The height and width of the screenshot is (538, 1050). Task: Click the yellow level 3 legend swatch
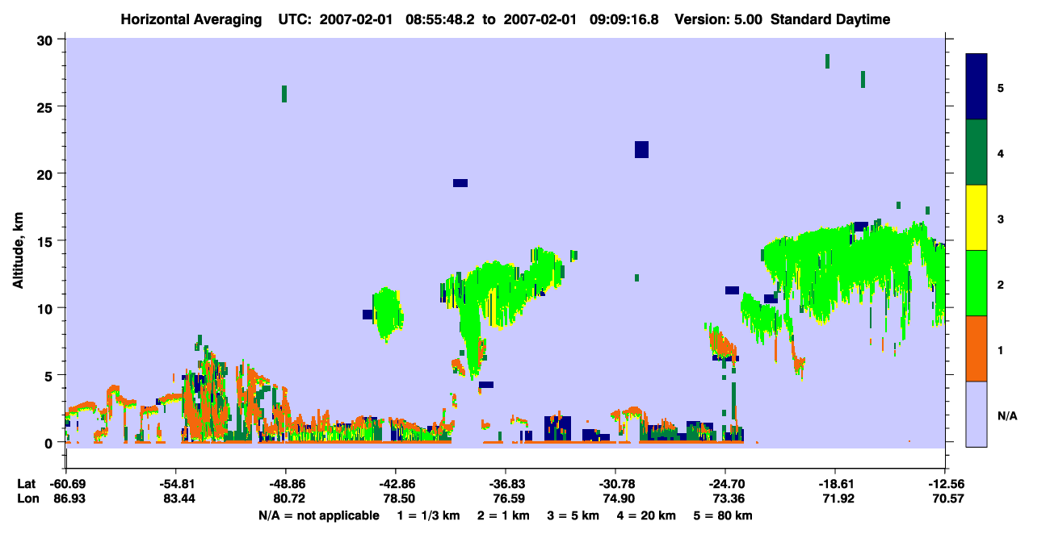pyautogui.click(x=976, y=218)
